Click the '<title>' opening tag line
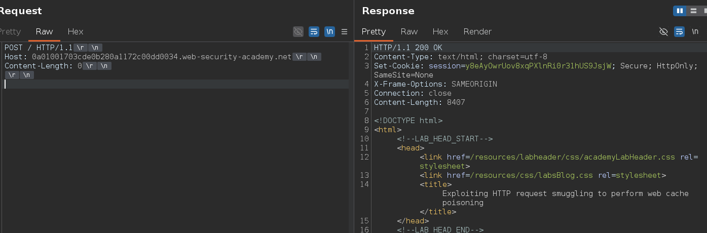This screenshot has width=707, height=233. coord(435,184)
